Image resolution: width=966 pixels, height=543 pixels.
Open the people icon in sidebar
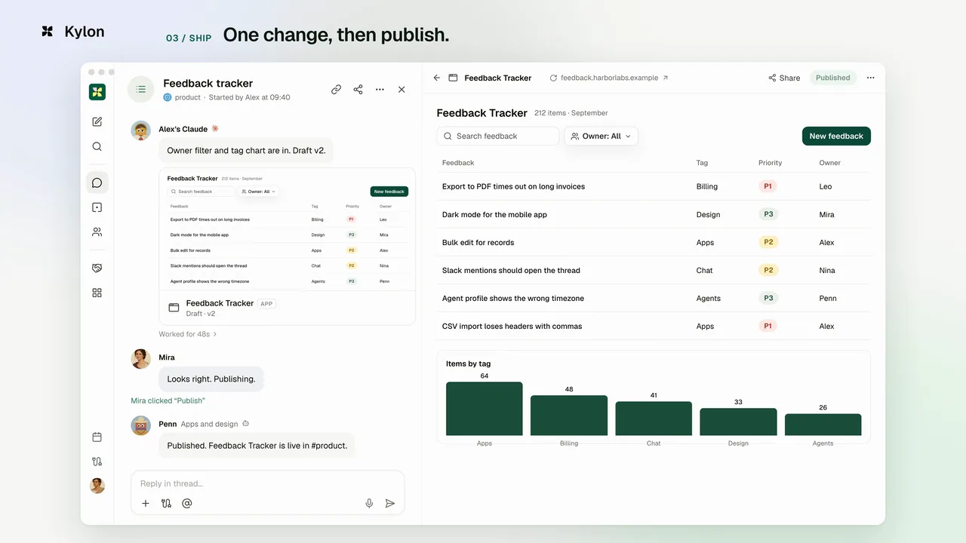click(x=97, y=232)
